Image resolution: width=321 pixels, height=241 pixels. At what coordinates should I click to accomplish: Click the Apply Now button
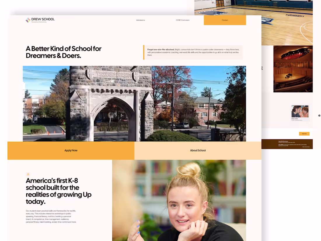tap(71, 150)
